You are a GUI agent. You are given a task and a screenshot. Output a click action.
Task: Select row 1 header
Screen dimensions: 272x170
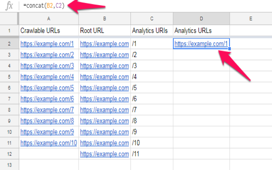click(x=8, y=31)
